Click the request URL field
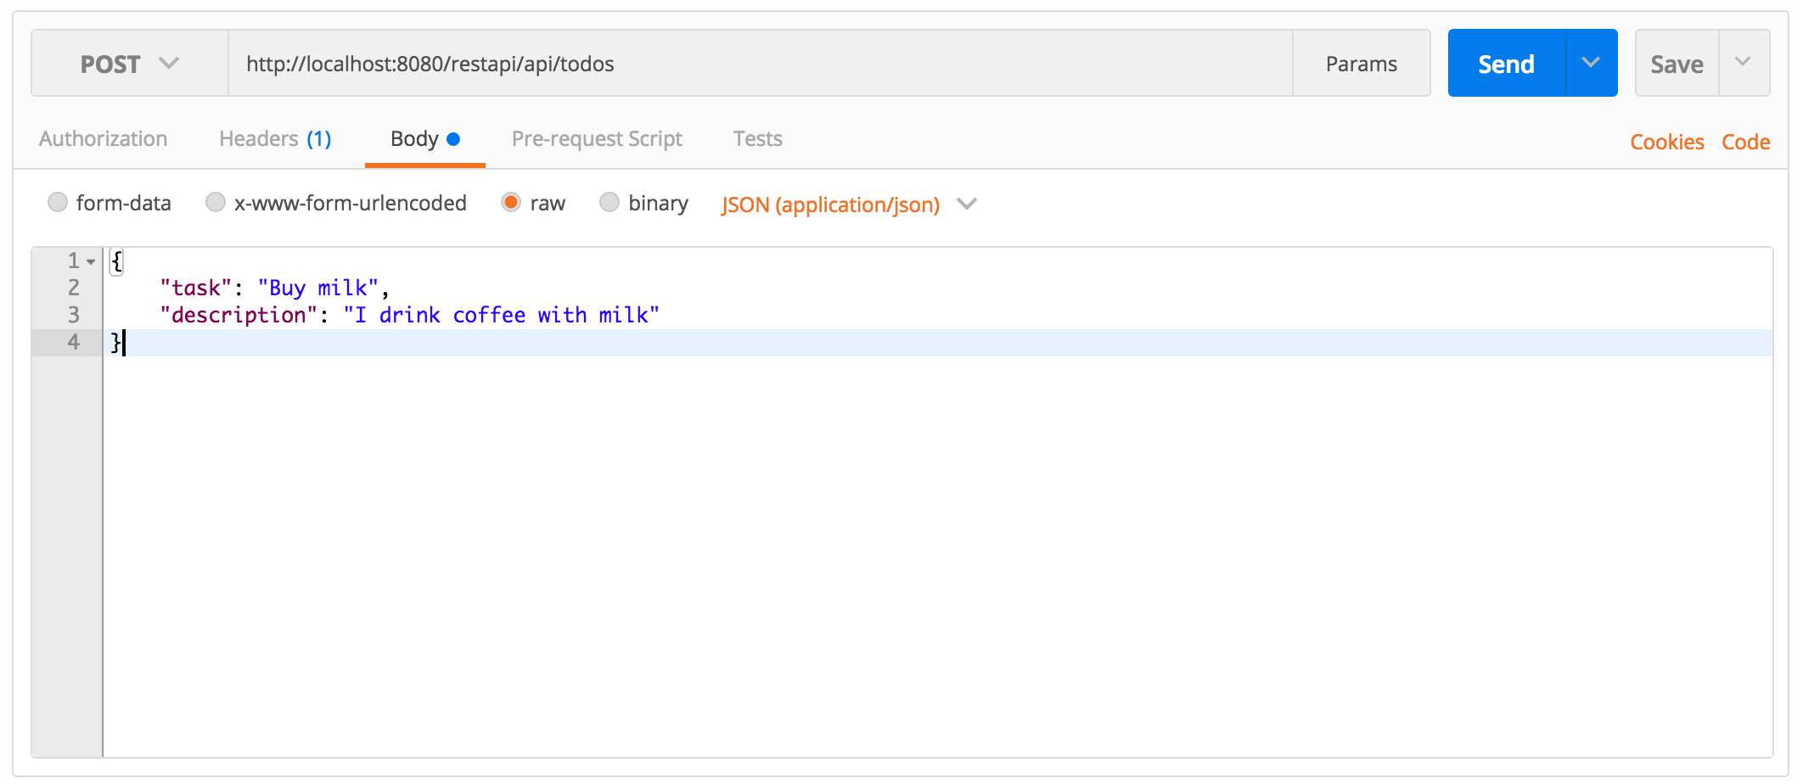This screenshot has width=1803, height=784. pos(760,64)
